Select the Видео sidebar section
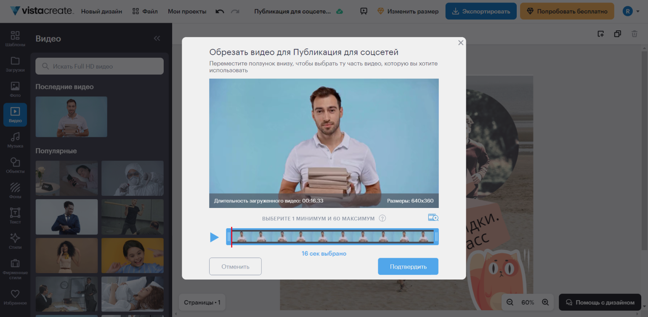The width and height of the screenshot is (648, 317). coord(15,115)
